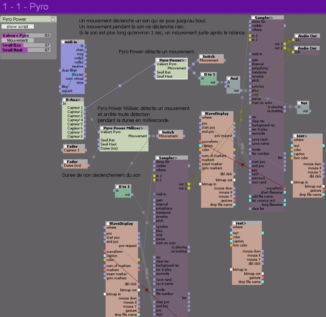This screenshot has width=326, height=317.
Task: Click the Fader module labeled Capteur 1
Action: (x=74, y=150)
